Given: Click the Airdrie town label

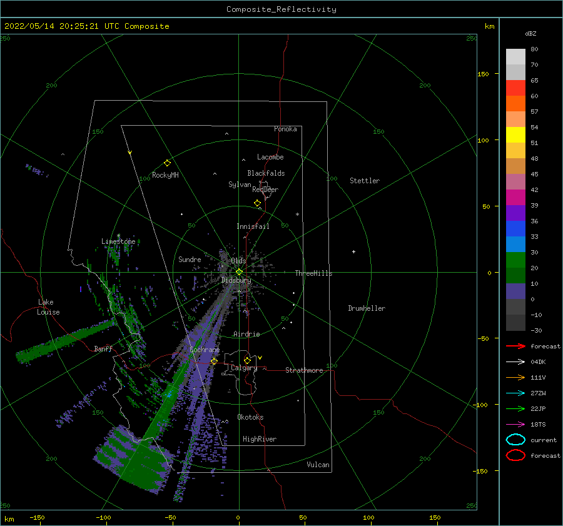Looking at the screenshot, I should (x=246, y=334).
